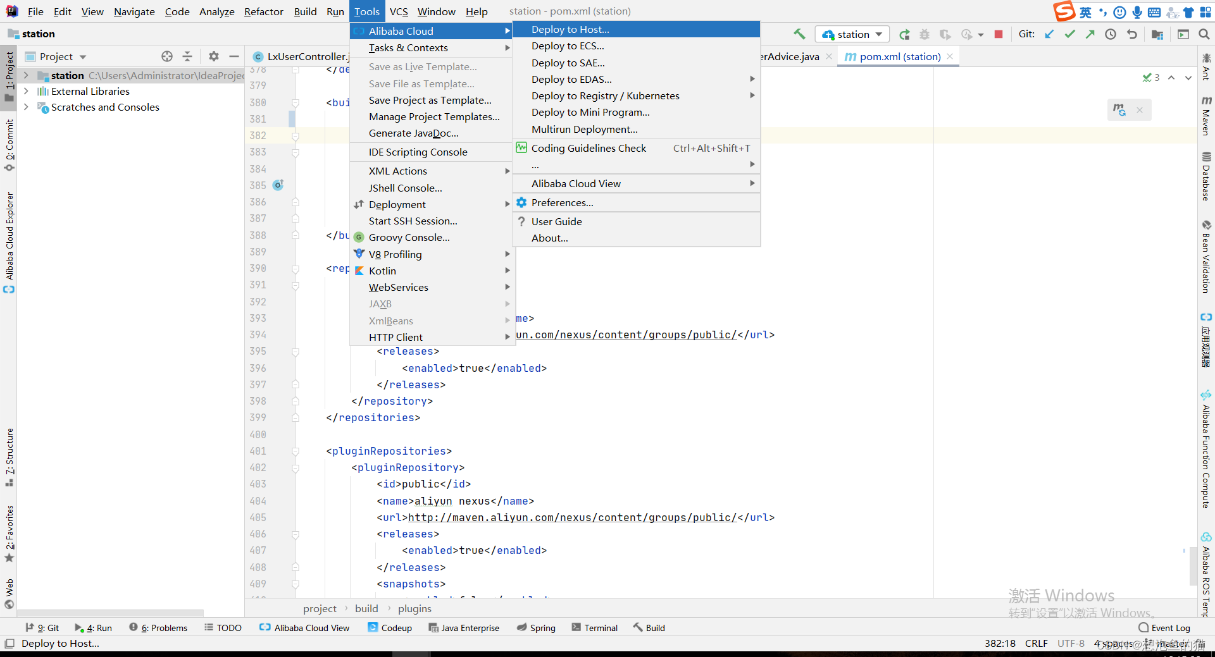1215x657 pixels.
Task: Open 6: Problems tool window
Action: click(158, 628)
